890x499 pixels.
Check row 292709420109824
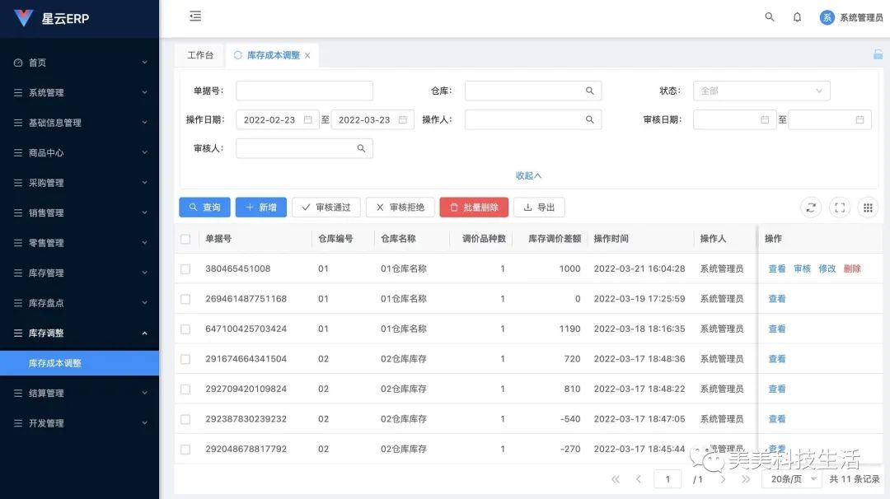185,389
